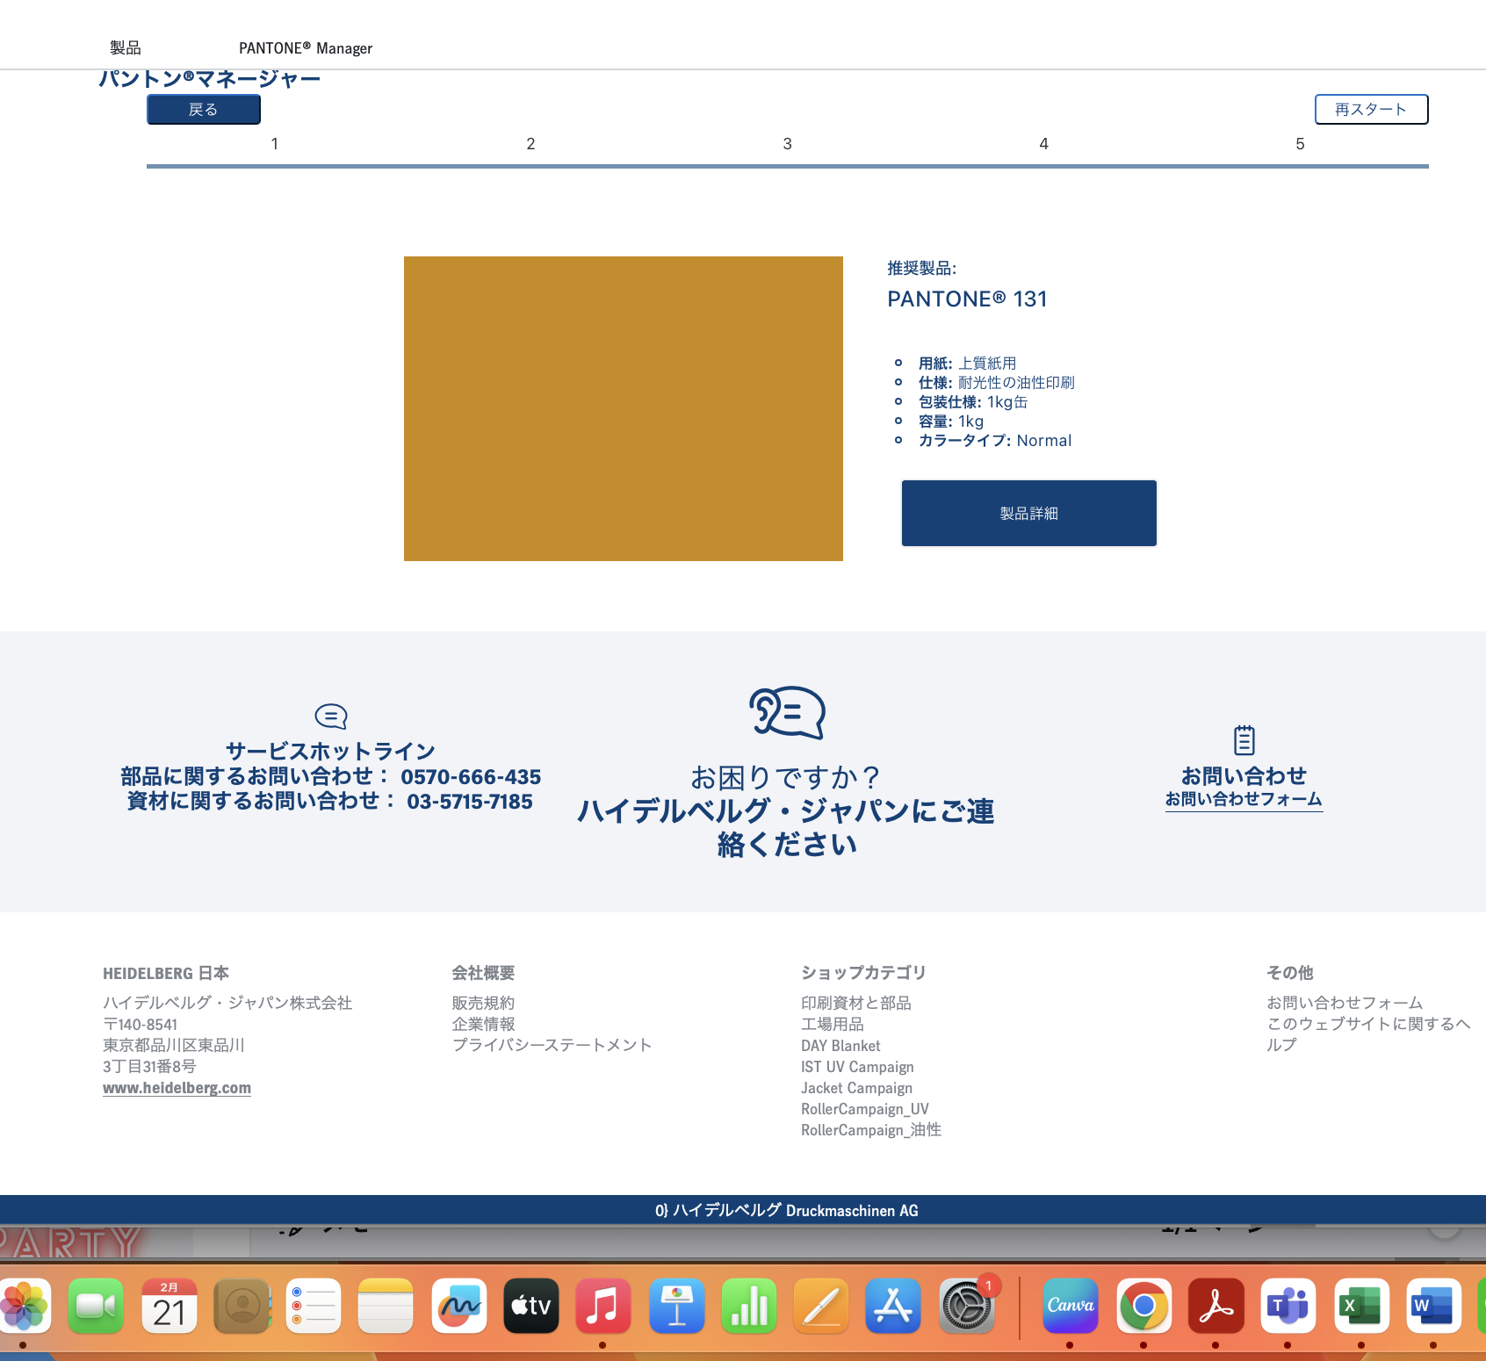The image size is (1486, 1361).
Task: Open Adobe Acrobat from the dock
Action: click(1216, 1306)
